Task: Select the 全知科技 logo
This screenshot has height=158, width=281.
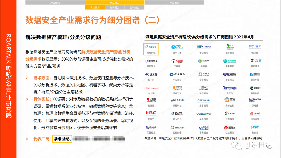Action: coord(203,47)
